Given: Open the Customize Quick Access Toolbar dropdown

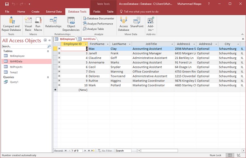Looking at the screenshot, I should tap(30, 4).
